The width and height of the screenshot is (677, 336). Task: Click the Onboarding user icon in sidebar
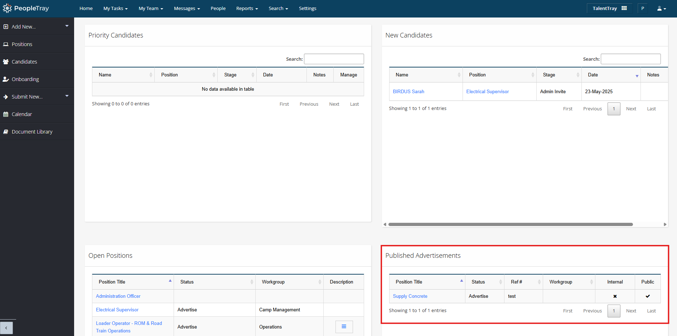[6, 79]
